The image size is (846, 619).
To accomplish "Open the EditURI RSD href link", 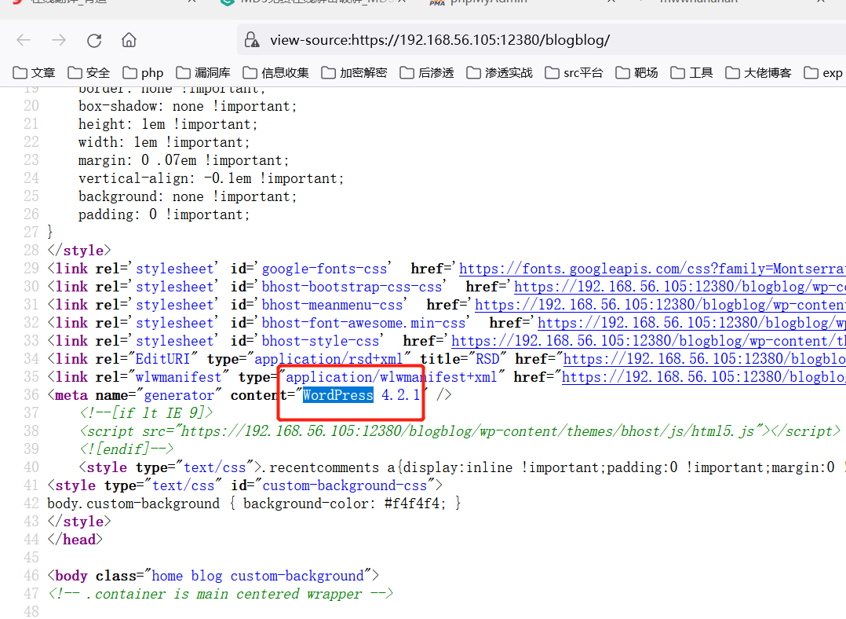I will pos(705,359).
